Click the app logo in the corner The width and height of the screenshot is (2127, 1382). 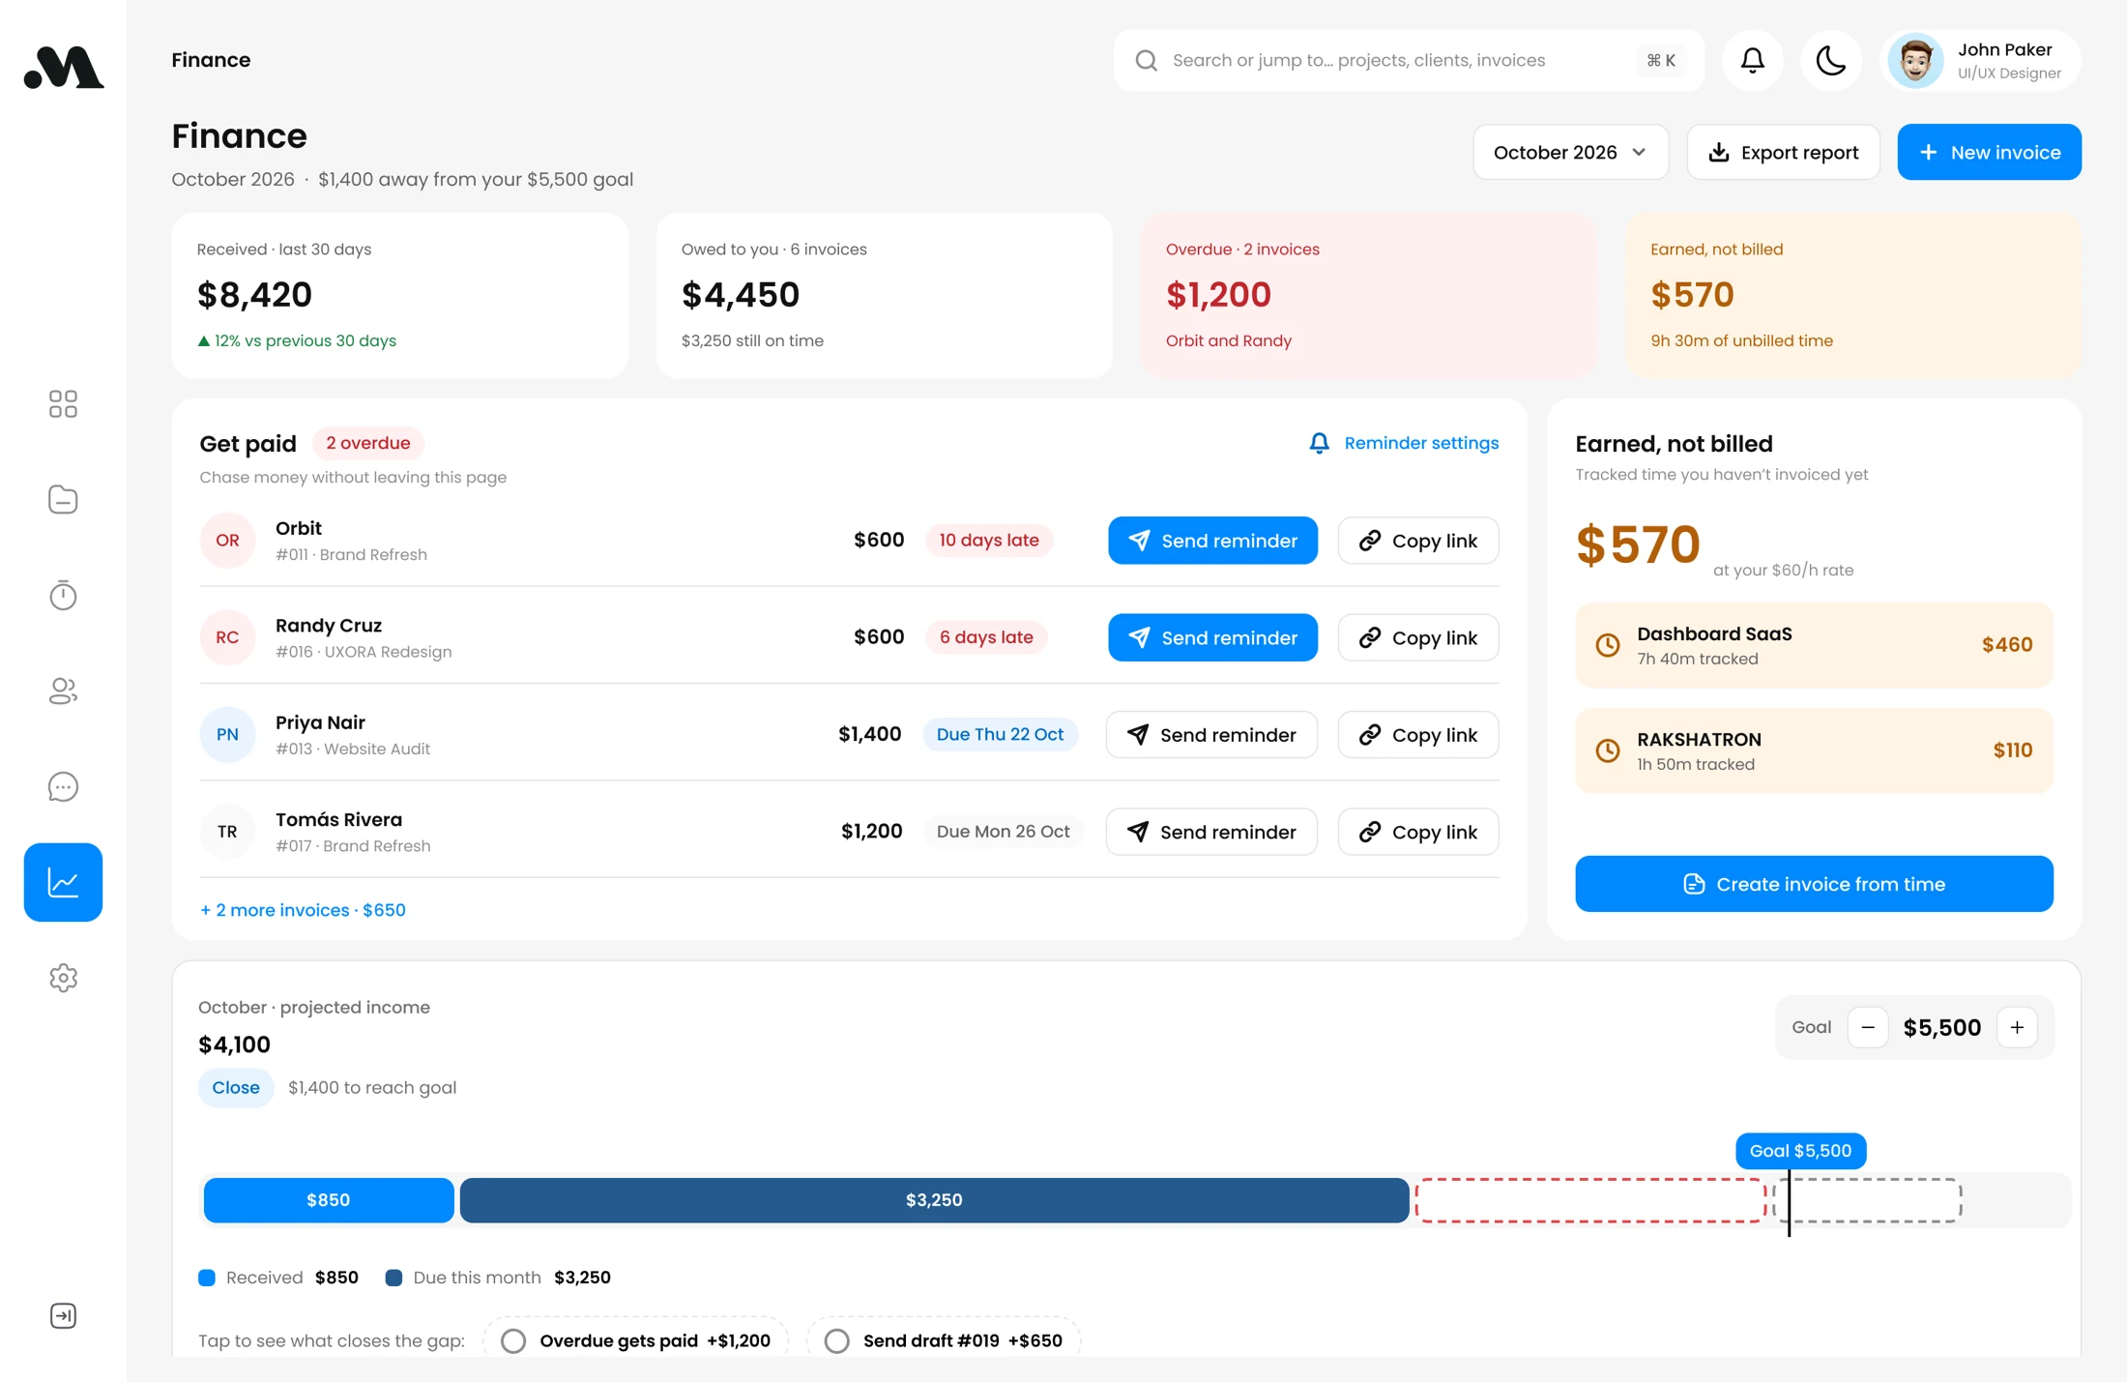pyautogui.click(x=63, y=67)
